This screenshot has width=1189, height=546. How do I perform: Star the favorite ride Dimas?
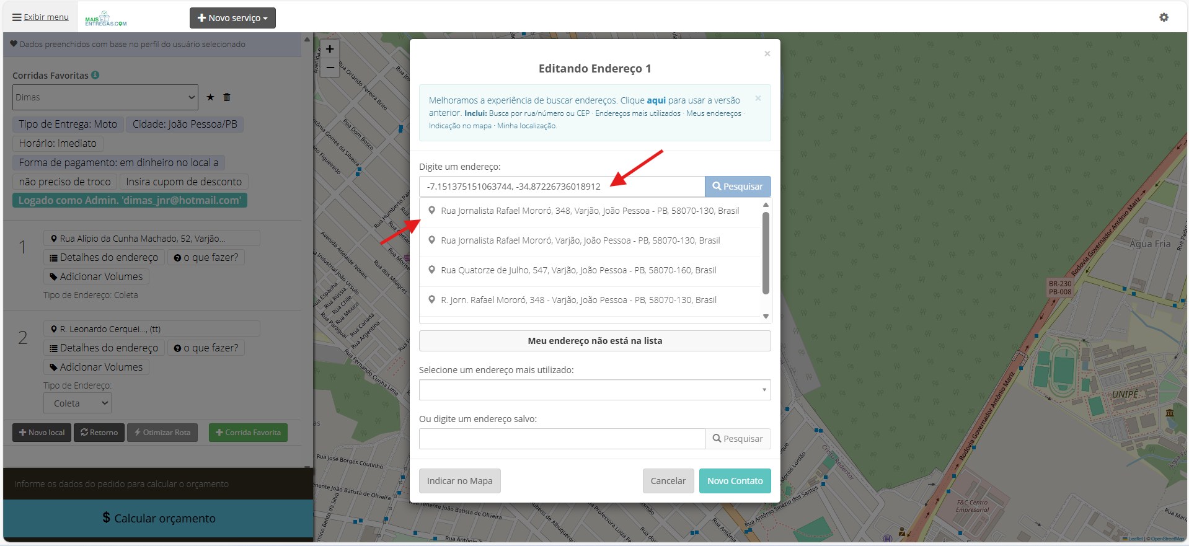210,97
